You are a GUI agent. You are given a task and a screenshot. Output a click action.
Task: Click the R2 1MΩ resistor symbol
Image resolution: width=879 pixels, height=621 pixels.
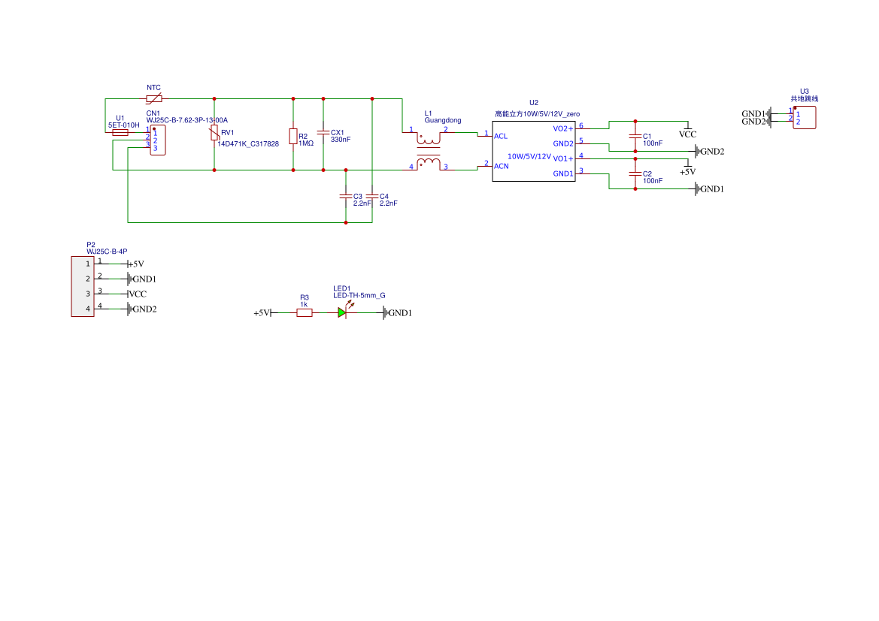293,135
